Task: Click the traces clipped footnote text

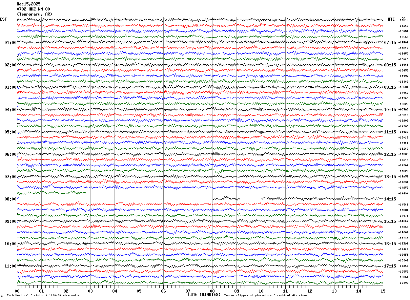Action: coord(266,296)
